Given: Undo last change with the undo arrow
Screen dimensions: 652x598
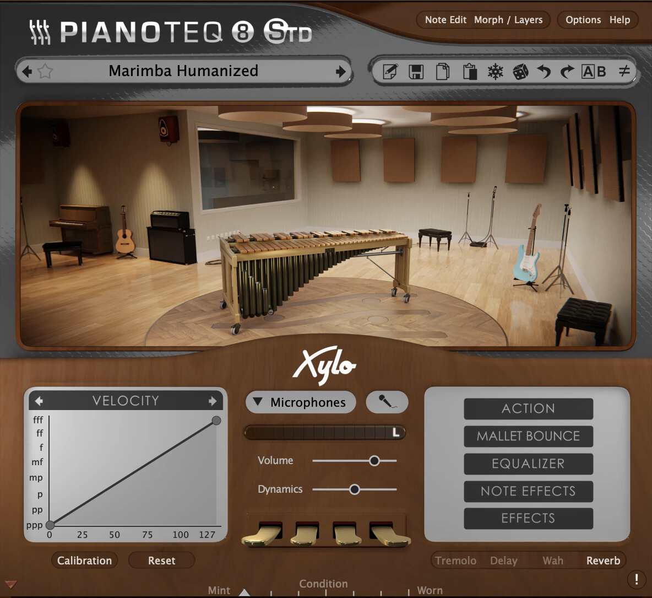Looking at the screenshot, I should point(544,71).
